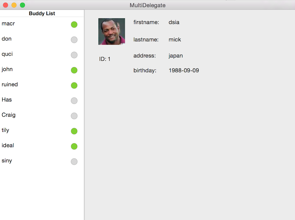Click the birthday value 1988-09-09
Image resolution: width=295 pixels, height=220 pixels.
point(183,70)
